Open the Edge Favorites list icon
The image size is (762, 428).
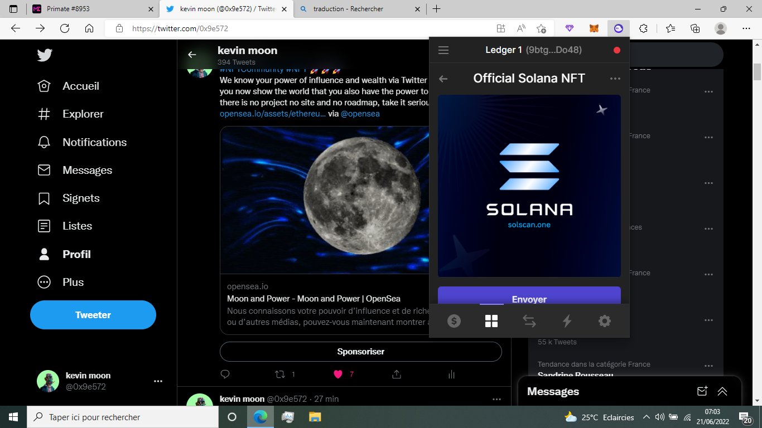click(x=670, y=28)
